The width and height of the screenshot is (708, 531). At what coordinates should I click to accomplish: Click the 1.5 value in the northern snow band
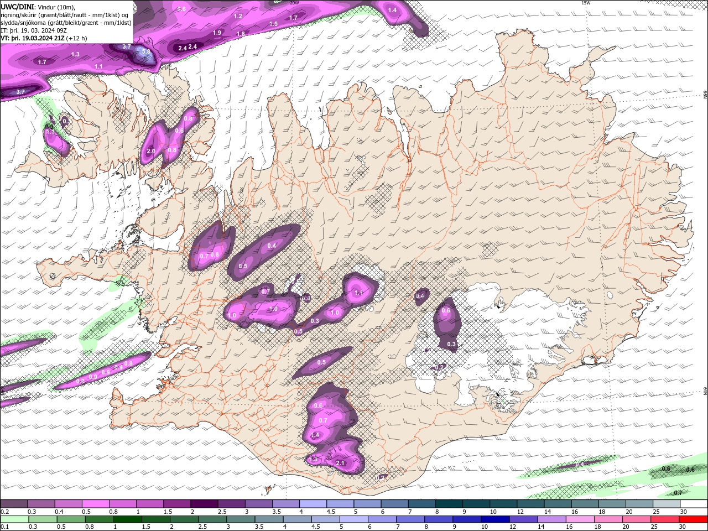click(x=273, y=24)
